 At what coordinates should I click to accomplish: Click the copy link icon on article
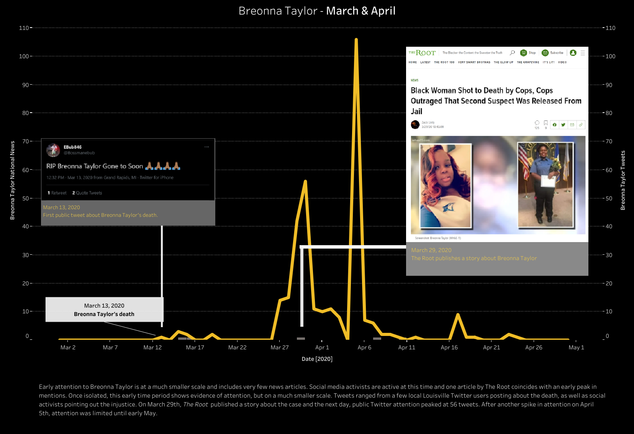[581, 124]
